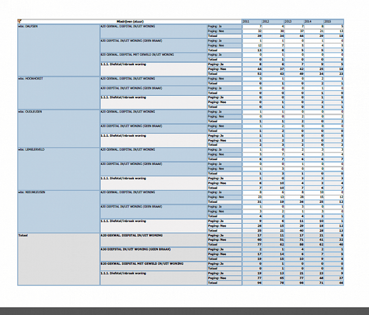The width and height of the screenshot is (369, 315).
Task: Click the filter icon beside the Misdrijven header
Action: (x=20, y=22)
